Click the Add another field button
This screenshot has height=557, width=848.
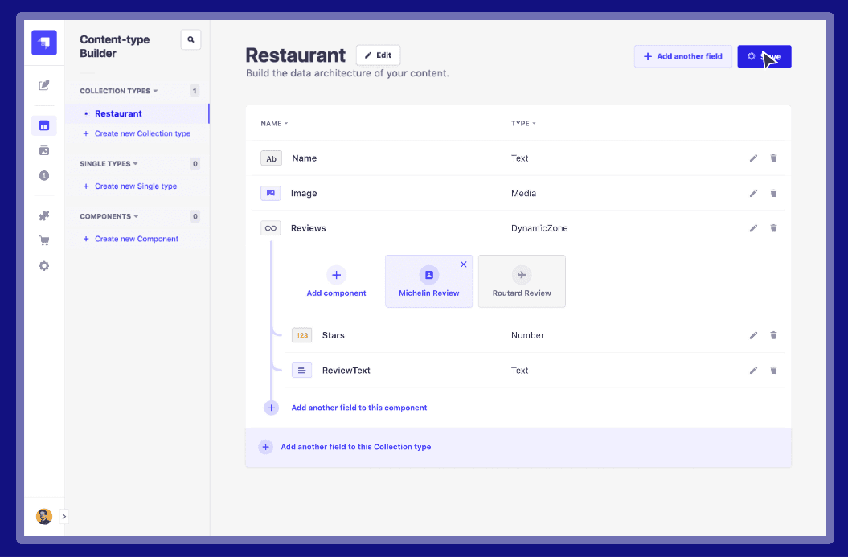click(682, 56)
